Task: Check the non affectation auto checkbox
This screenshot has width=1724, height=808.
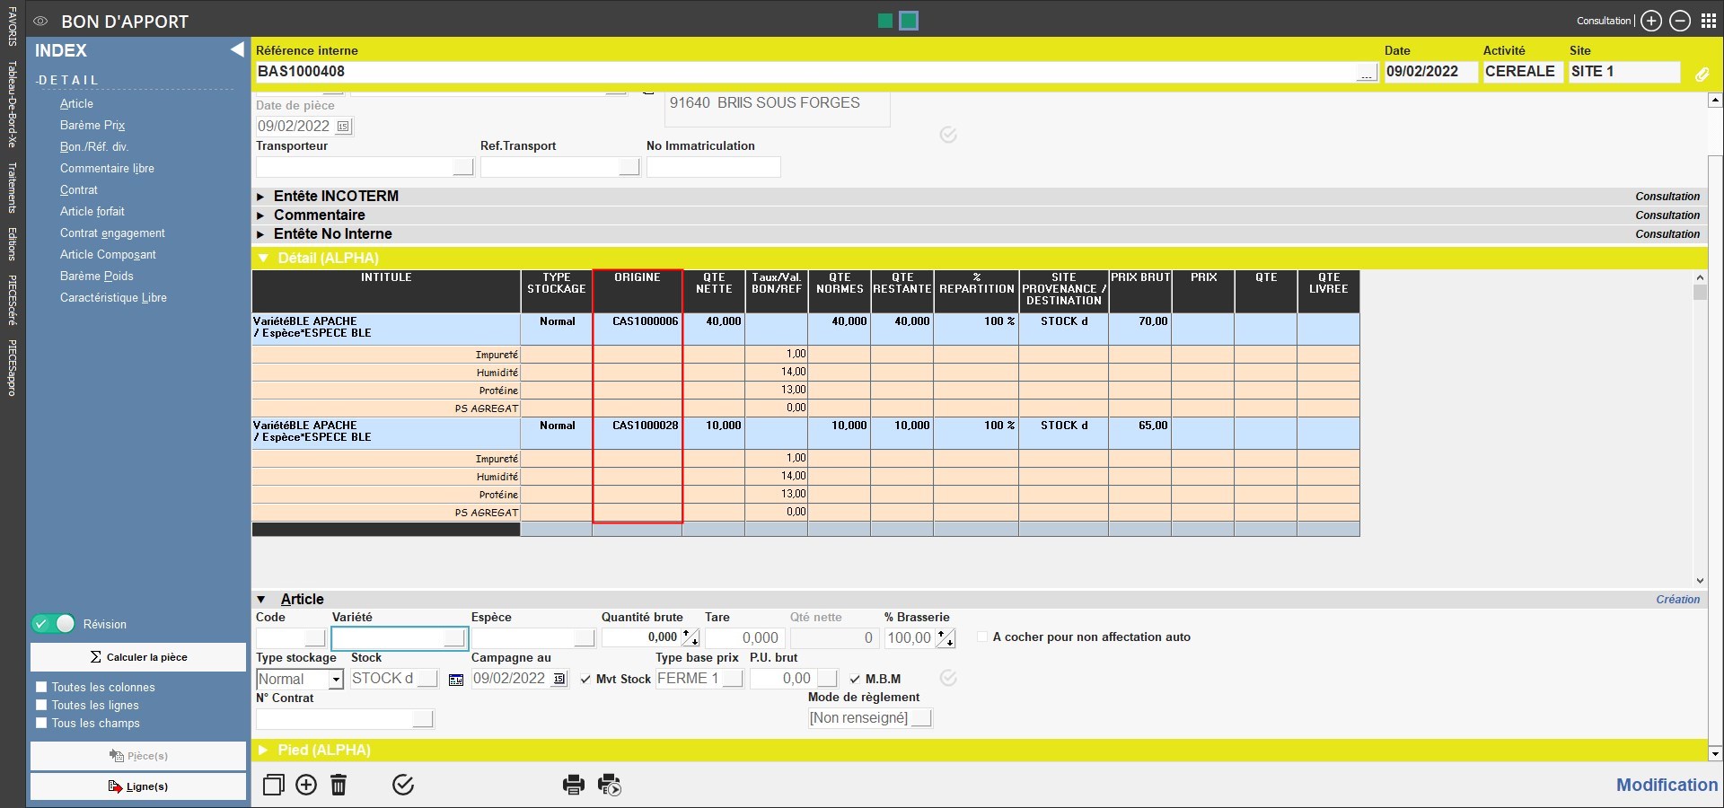Action: pos(982,637)
